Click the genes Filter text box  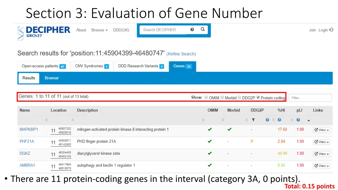coord(310,98)
